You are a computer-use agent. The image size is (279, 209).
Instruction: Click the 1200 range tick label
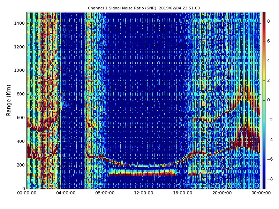(x=20, y=47)
